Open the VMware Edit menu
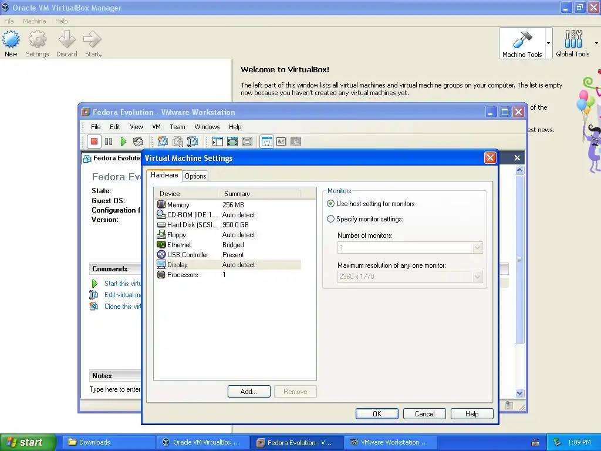601x451 pixels. [115, 127]
